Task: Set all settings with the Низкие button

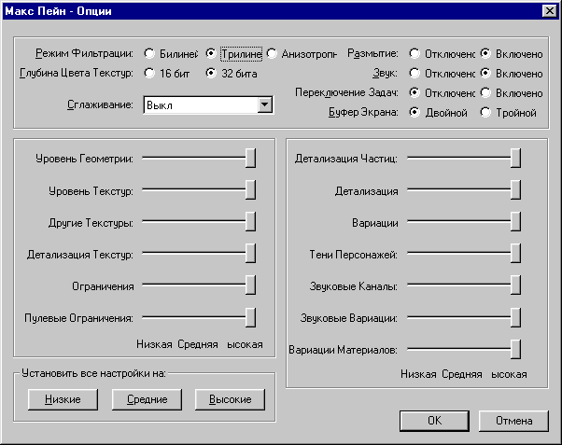Action: 63,399
